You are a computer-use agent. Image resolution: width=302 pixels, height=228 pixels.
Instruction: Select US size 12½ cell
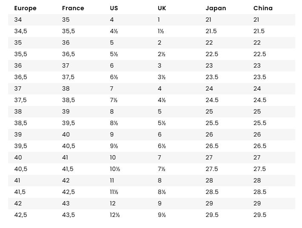click(114, 215)
